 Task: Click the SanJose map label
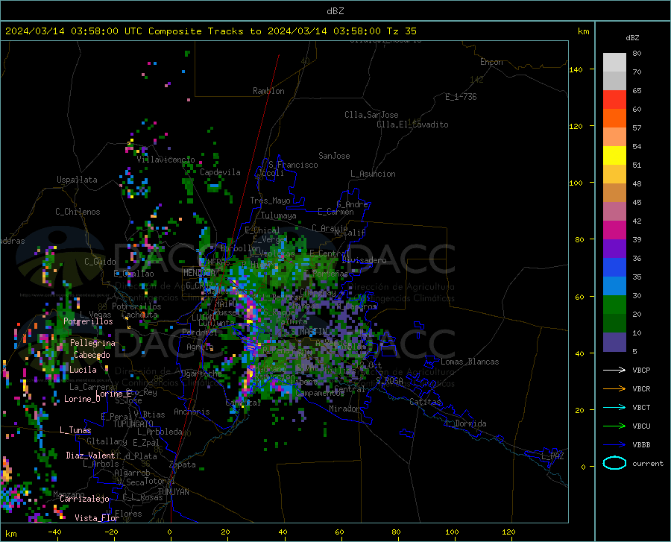(x=334, y=156)
